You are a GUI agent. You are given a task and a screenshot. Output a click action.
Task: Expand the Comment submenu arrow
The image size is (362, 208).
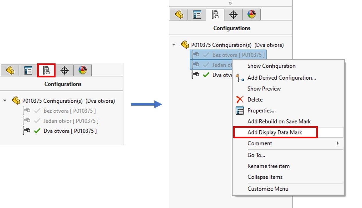pos(338,143)
